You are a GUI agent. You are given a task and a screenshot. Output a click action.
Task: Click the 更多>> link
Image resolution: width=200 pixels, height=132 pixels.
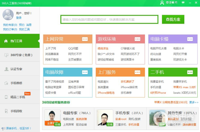194,102
